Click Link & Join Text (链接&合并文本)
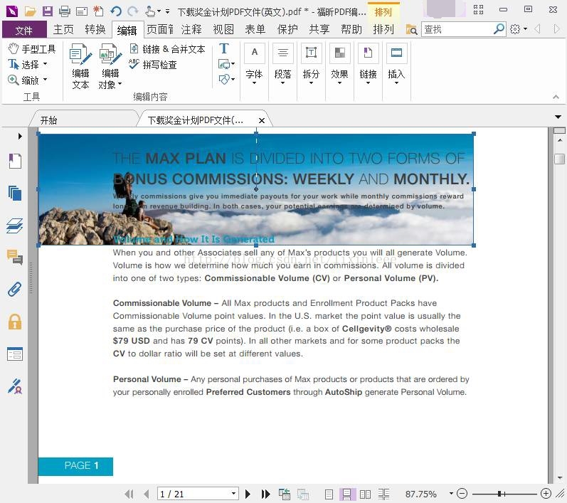567x503 pixels. 167,49
